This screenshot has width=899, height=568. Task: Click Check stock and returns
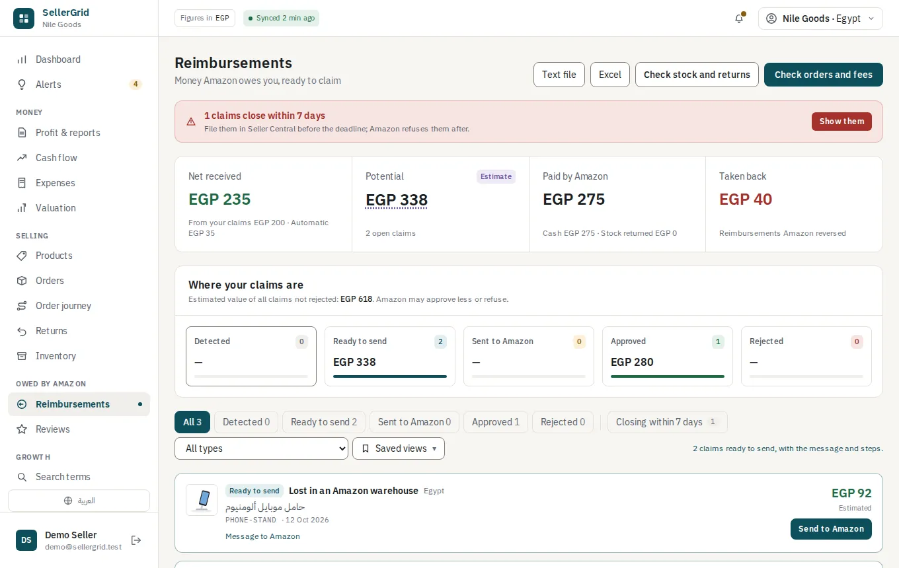click(697, 75)
